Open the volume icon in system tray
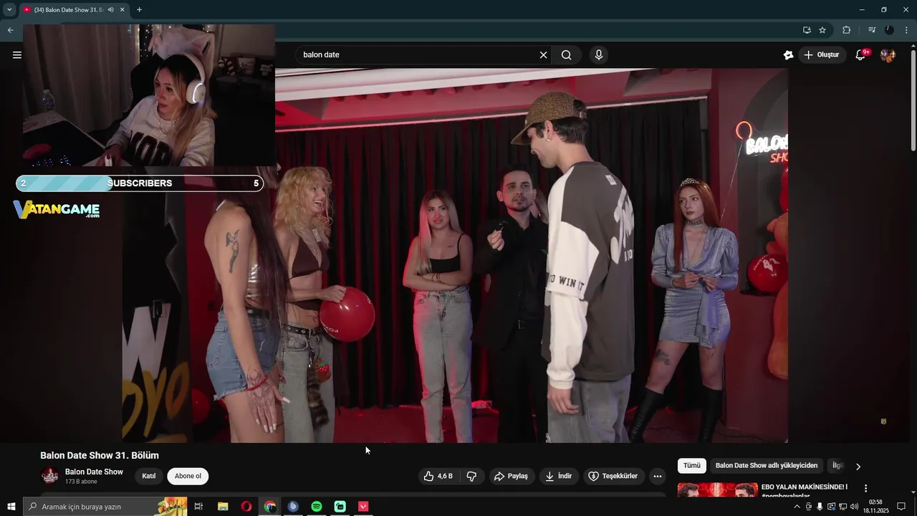Image resolution: width=917 pixels, height=516 pixels. [x=854, y=507]
